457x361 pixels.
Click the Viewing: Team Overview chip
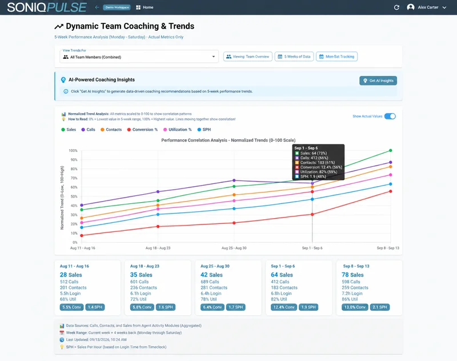[248, 57]
